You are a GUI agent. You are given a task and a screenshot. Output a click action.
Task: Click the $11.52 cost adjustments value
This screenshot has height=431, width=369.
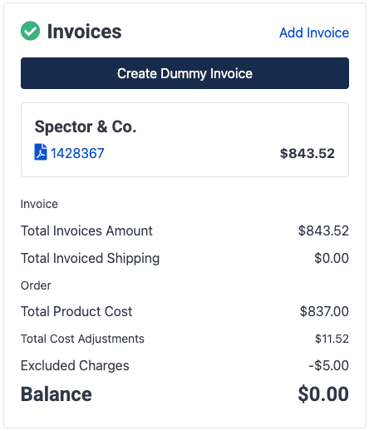[332, 339]
